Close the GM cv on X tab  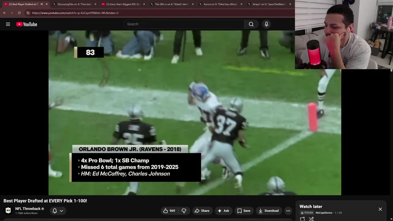pyautogui.click(x=193, y=4)
